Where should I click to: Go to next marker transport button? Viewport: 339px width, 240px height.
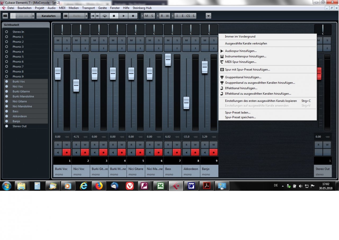coord(97,16)
